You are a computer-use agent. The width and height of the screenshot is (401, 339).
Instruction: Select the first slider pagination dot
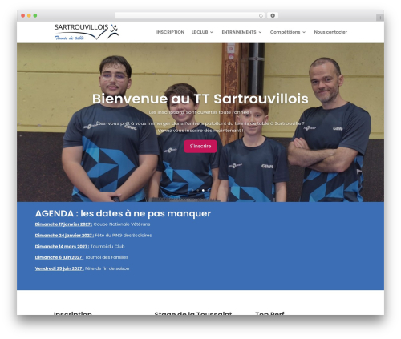[192, 190]
